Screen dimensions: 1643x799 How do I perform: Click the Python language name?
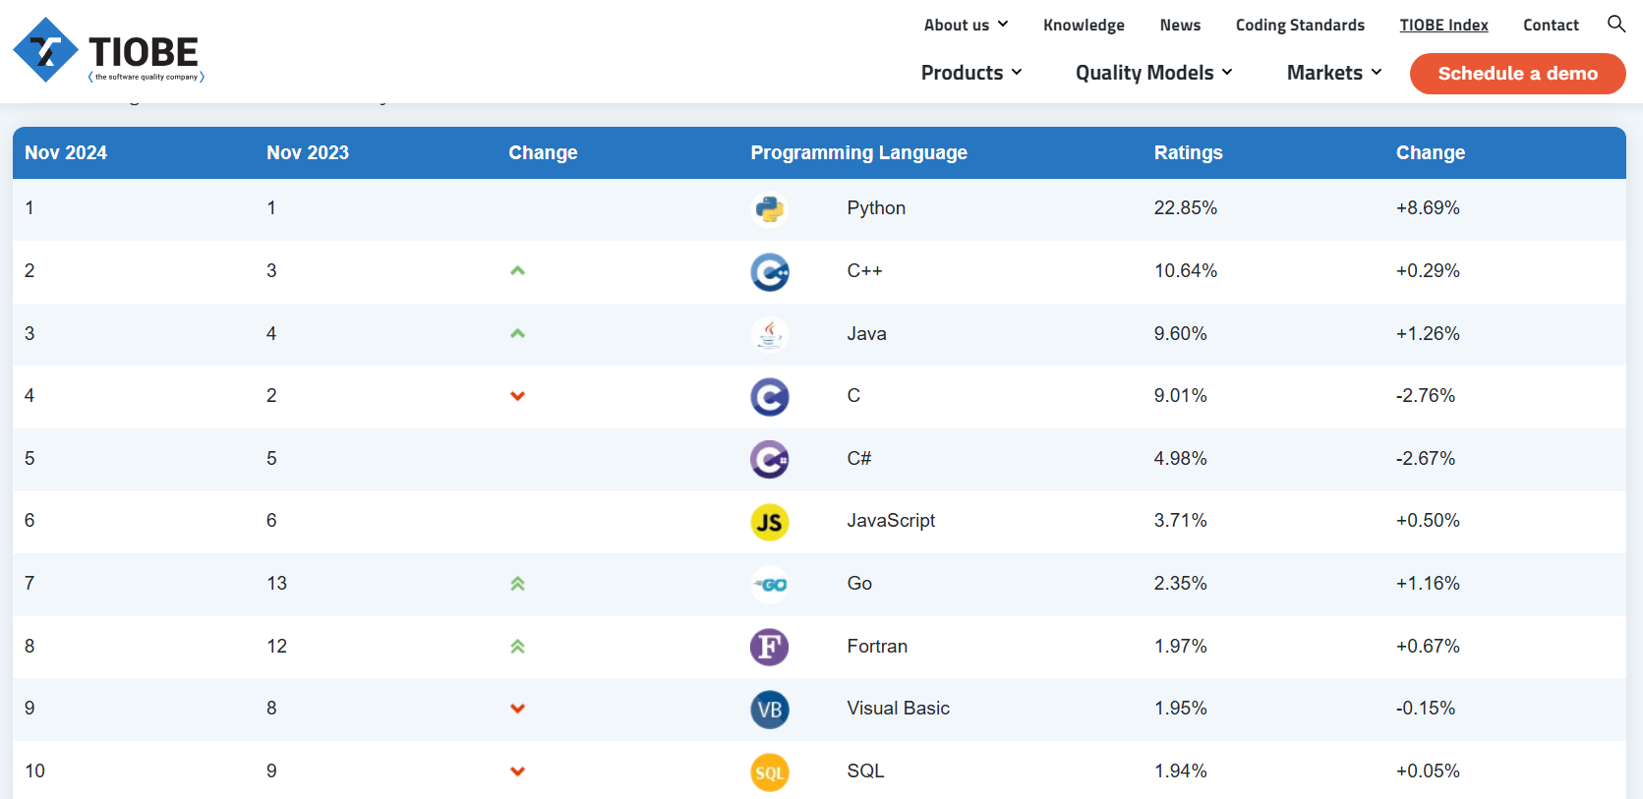876,208
